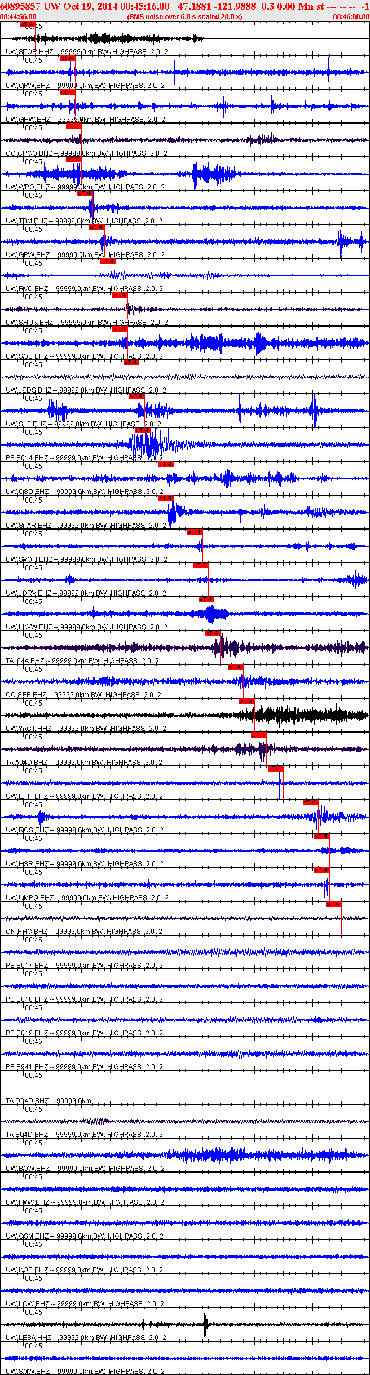Click the '(RMS noise over 6.0 s scaled 20.0 x)' note
Viewport: 370px width, 1375px height.
184,17
